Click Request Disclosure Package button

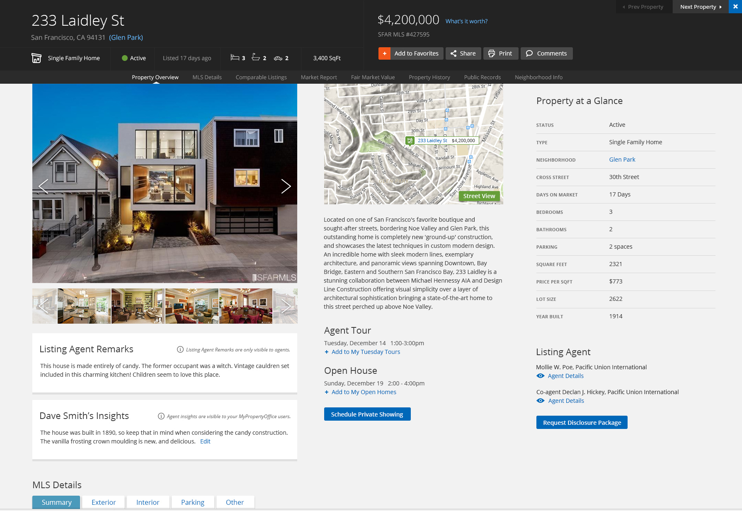(x=582, y=422)
